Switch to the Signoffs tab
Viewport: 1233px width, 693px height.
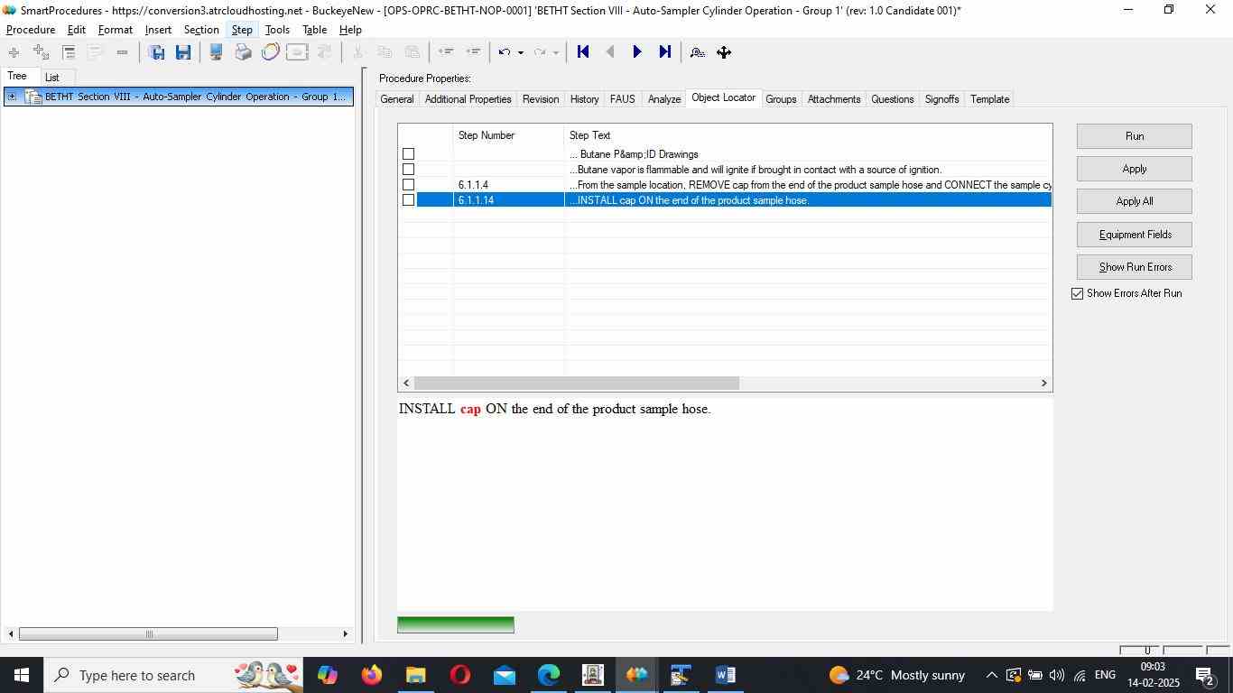coord(941,99)
